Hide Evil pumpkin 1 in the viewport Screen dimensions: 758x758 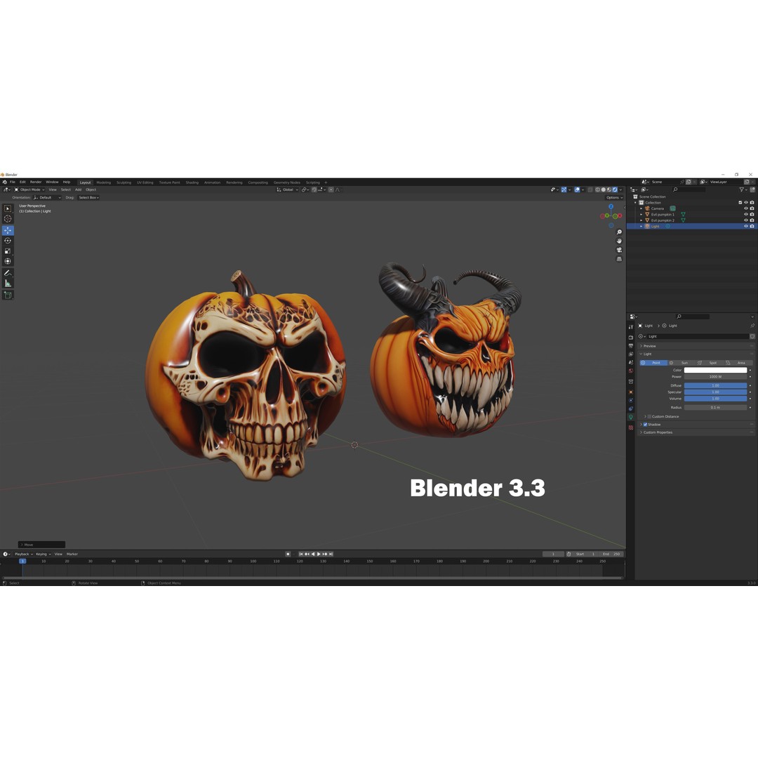click(x=745, y=214)
